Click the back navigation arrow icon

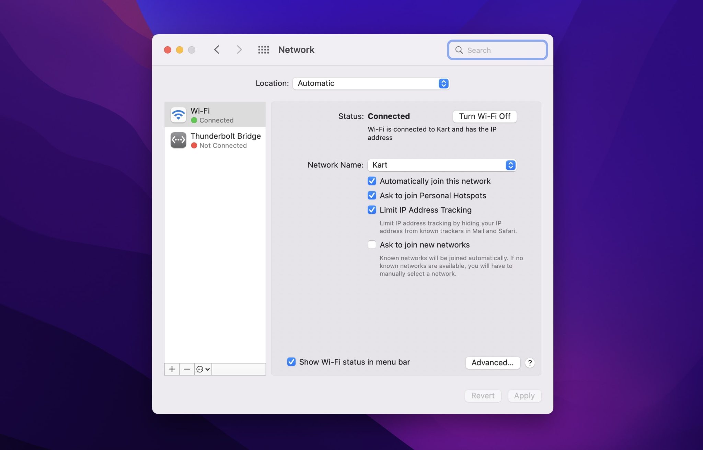216,50
